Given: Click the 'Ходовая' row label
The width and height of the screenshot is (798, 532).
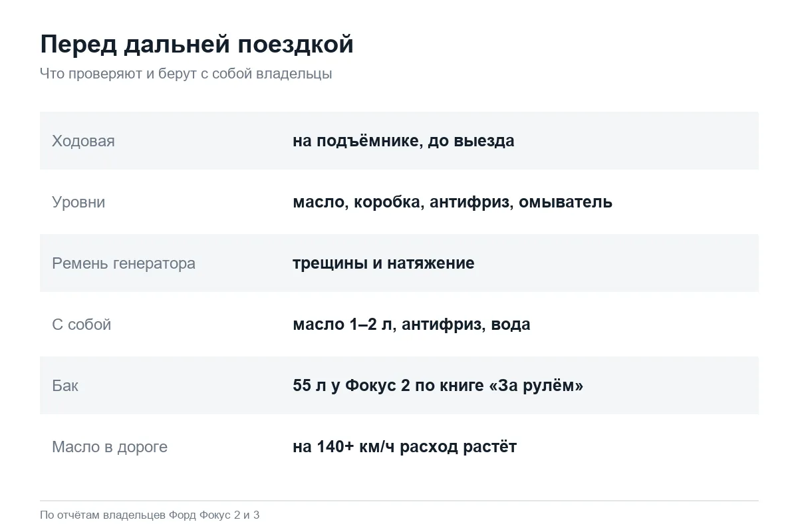Looking at the screenshot, I should [83, 141].
